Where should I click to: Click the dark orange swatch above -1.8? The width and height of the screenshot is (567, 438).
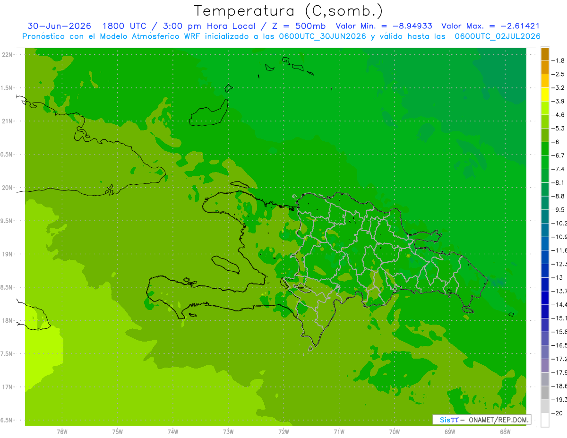click(545, 54)
